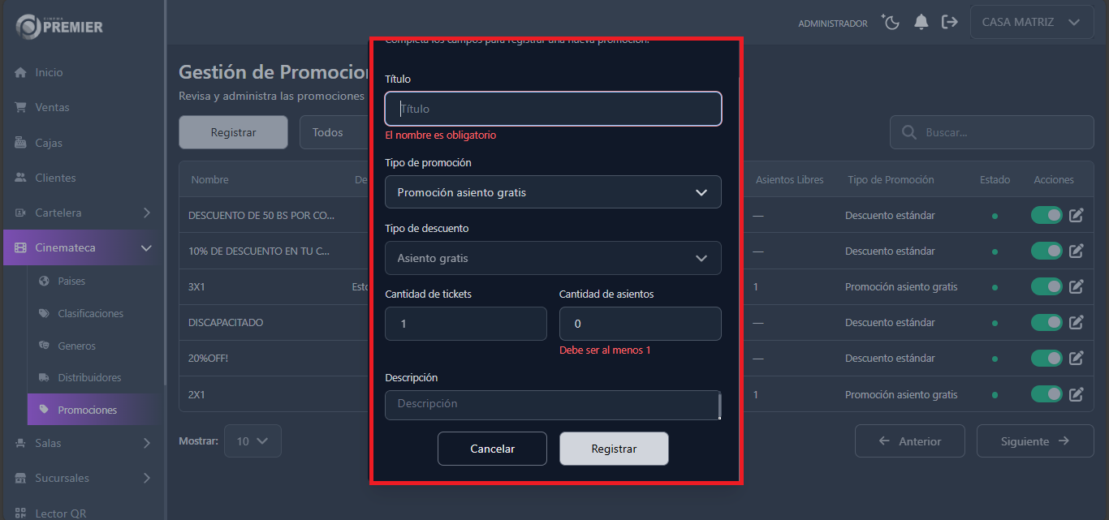Click edit icon for 2X1 promotion
The height and width of the screenshot is (520, 1109).
(1077, 394)
